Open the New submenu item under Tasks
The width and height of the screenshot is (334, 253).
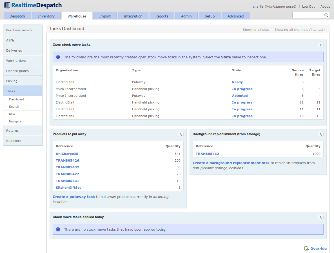pos(12,114)
